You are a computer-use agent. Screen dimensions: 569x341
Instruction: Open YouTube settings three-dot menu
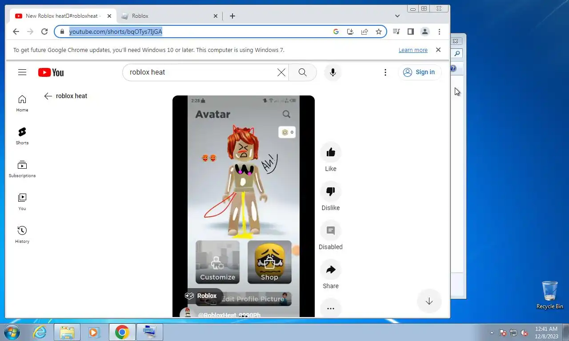click(x=385, y=72)
